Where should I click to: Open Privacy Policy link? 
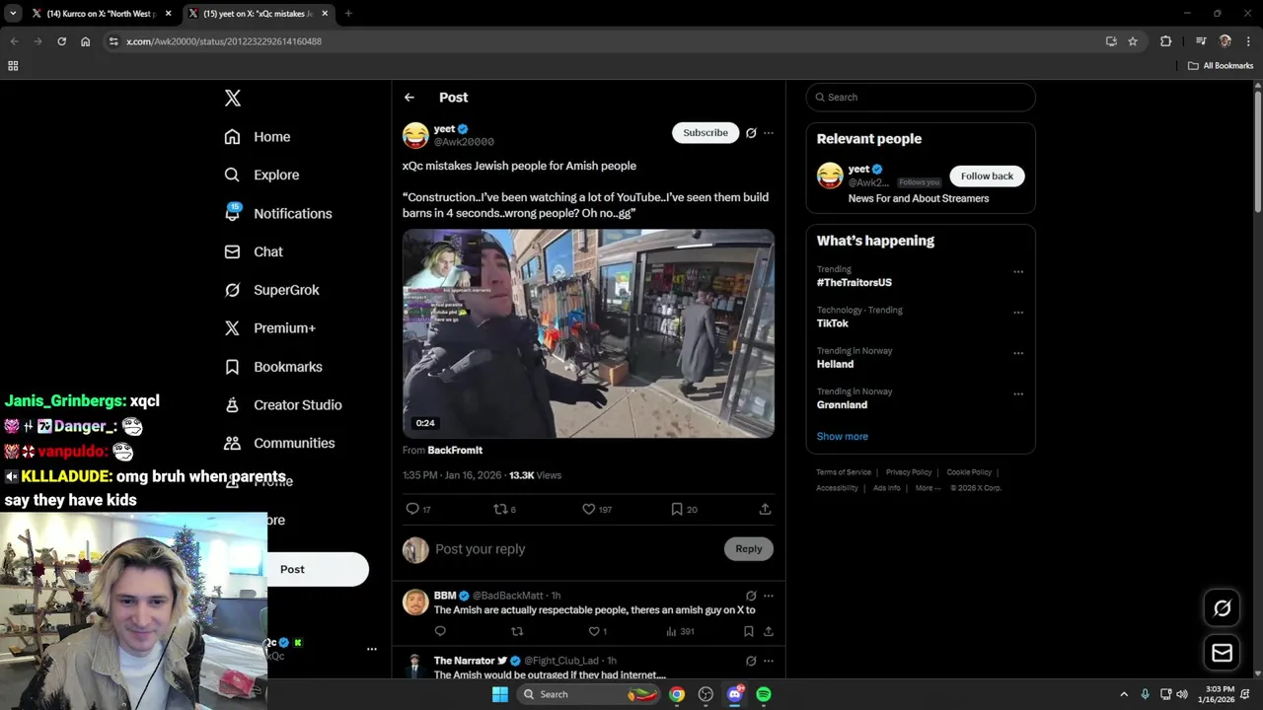click(x=909, y=472)
